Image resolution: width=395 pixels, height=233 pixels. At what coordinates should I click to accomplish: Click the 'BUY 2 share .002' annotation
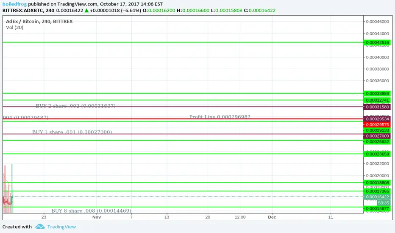[75, 106]
